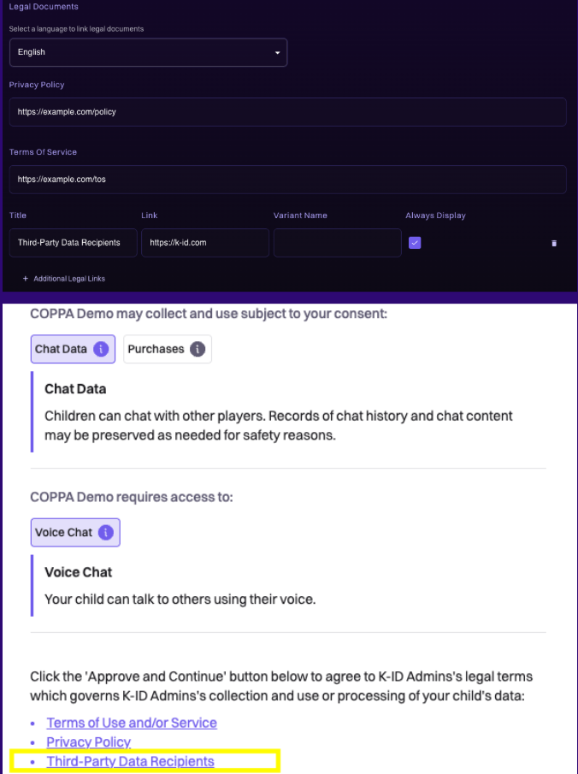
Task: Open the Privacy Policy link
Action: (x=88, y=742)
